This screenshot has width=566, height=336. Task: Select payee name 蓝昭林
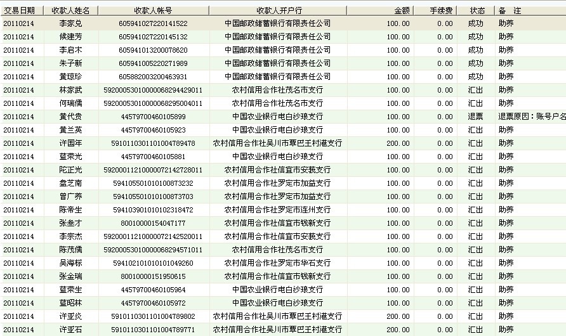[71, 303]
